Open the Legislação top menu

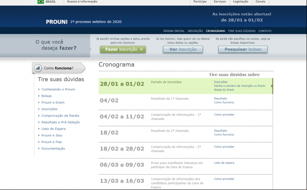[240, 2]
